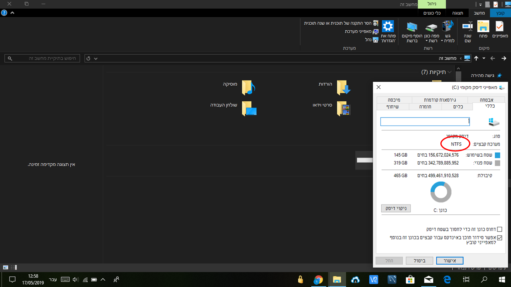
Task: Click the 465 GB capacity value
Action: coord(400,175)
